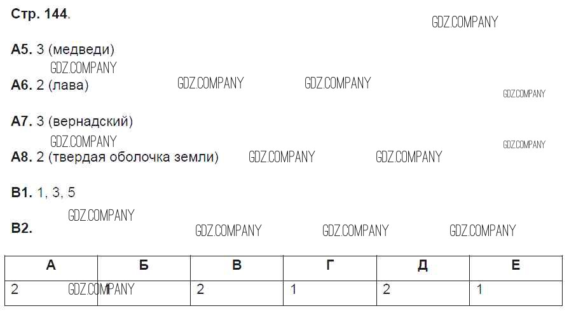Select table column header "Б"
Viewport: 569px width, 313px height.
pos(144,266)
